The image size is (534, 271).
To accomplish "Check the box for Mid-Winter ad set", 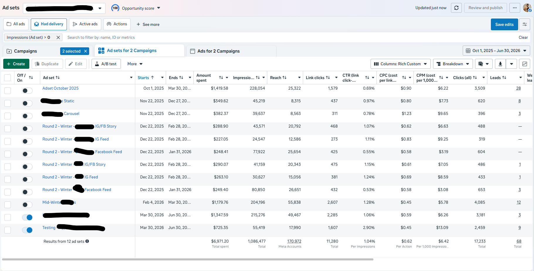I will 8,205.
